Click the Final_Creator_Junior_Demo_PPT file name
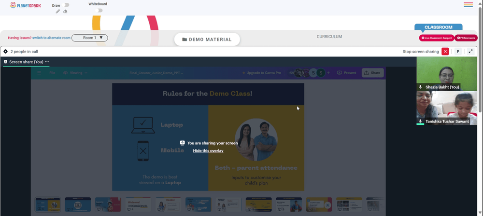Screen dimensions: 483x216 (156, 73)
